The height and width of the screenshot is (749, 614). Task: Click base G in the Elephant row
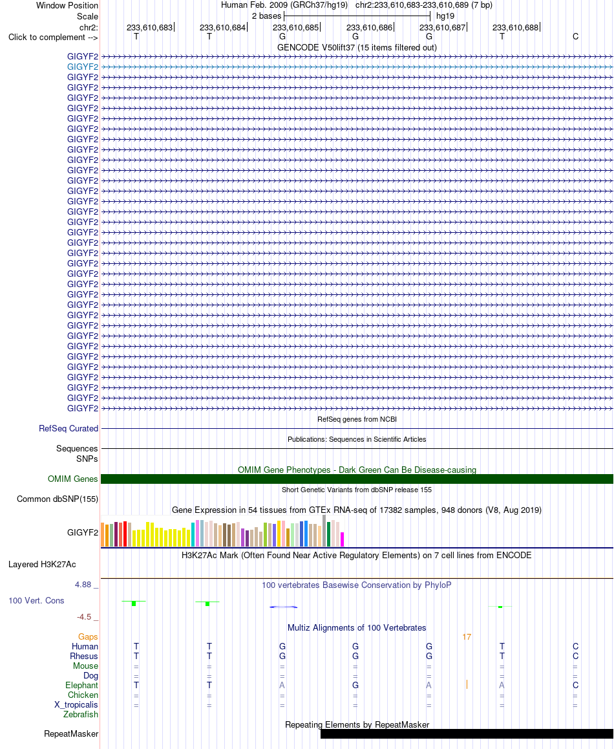[x=355, y=685]
